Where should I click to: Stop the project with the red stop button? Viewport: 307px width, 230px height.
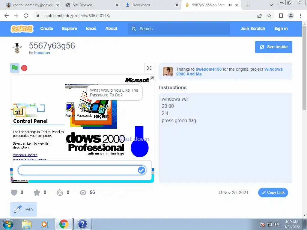tap(24, 68)
